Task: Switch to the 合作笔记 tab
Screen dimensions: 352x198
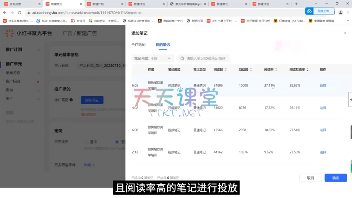Action: (138, 45)
